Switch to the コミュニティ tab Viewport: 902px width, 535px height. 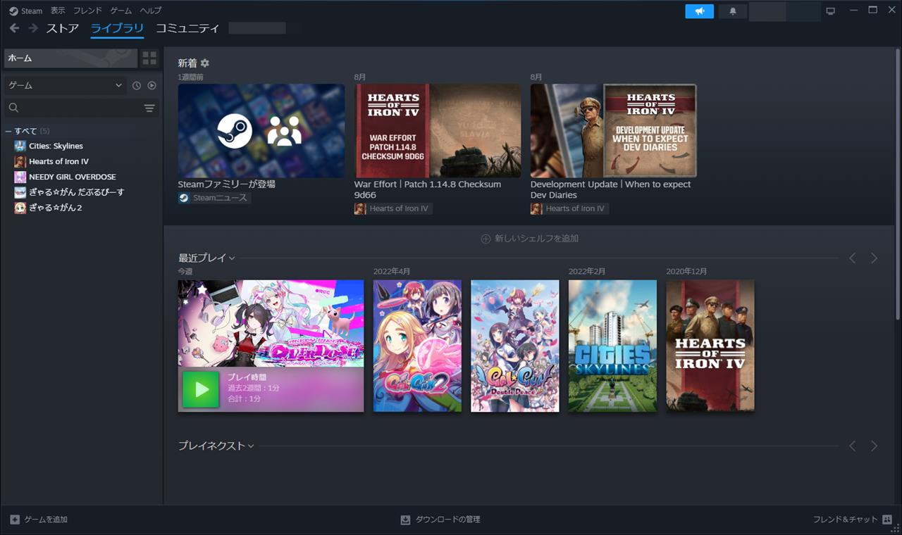coord(187,29)
